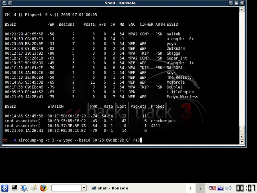Toggle the sticky on-all-desktops titlebar button
Viewport: 257px width, 193px height.
(10, 3)
